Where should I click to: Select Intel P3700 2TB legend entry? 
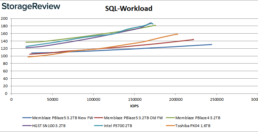pos(113,126)
